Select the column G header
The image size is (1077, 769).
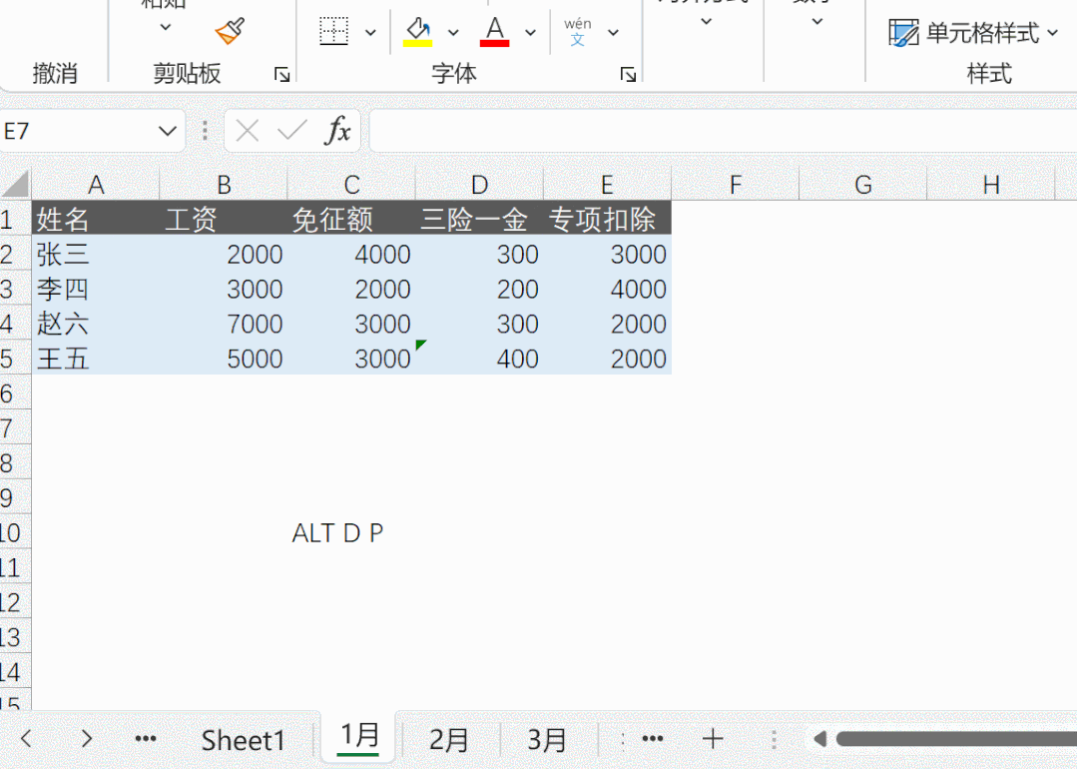click(862, 184)
